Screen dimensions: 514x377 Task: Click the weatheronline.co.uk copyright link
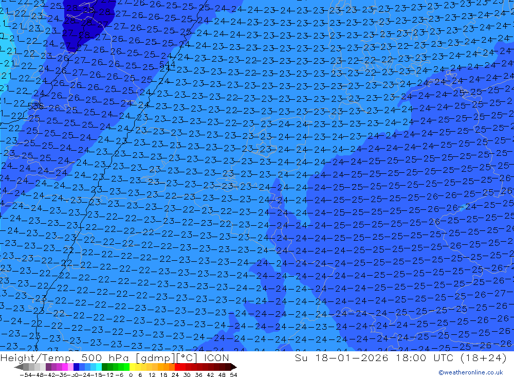[470, 372]
